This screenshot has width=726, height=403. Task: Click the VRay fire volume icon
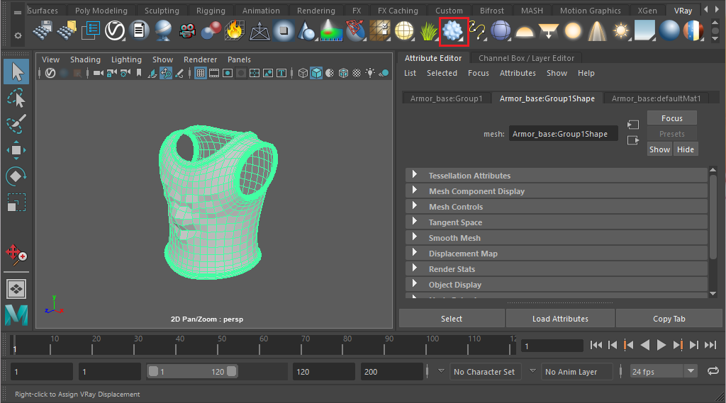(235, 31)
